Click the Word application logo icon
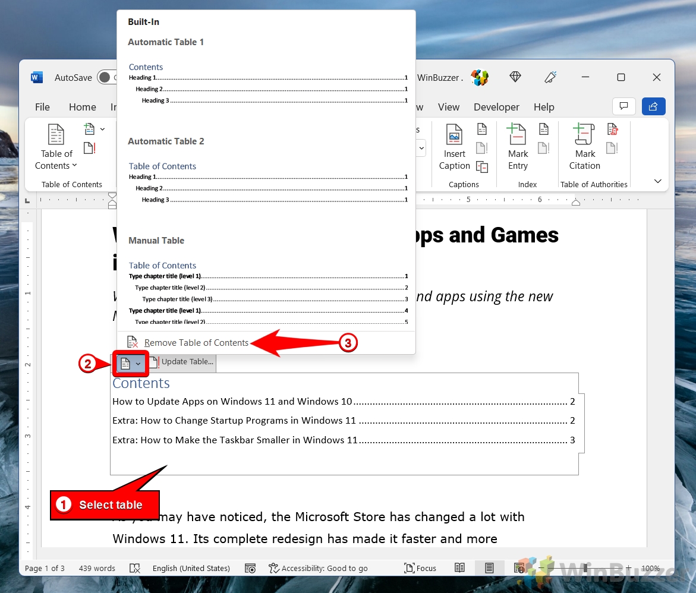This screenshot has height=593, width=696. [37, 77]
